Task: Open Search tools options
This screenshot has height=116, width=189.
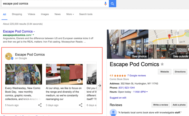Action: coord(86,14)
